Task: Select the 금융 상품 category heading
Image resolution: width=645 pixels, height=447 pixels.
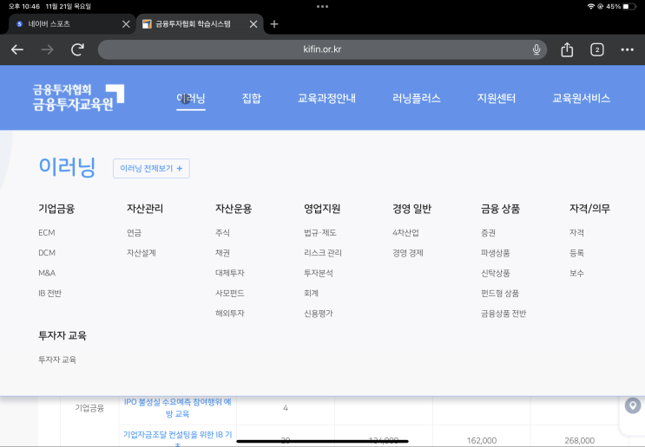Action: click(x=500, y=209)
